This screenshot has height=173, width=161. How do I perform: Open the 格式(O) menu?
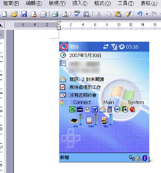102,3
